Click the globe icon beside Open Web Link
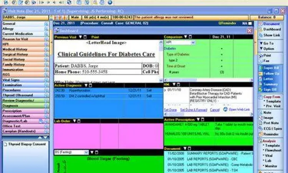This screenshot has width=288, height=173. click(x=225, y=110)
